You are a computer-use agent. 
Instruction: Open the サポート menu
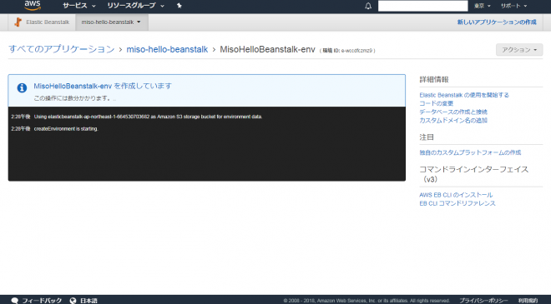[513, 6]
